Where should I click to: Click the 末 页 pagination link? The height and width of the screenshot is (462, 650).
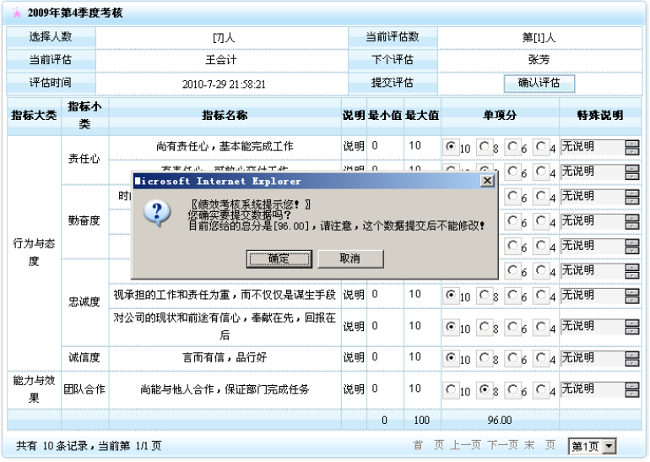pos(539,445)
